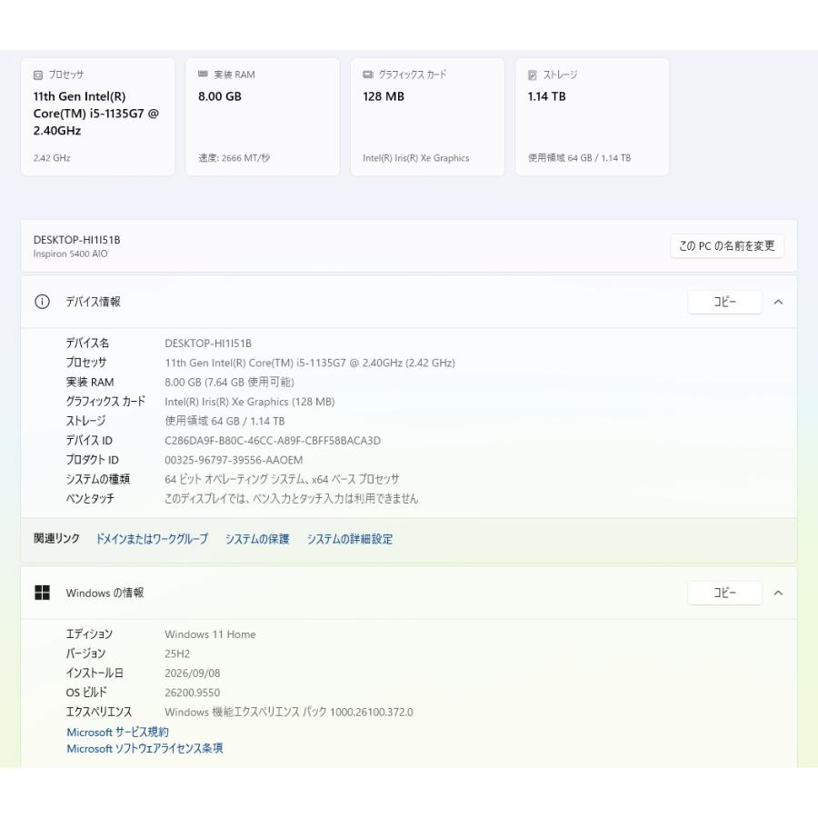
Task: Open ドメインまたはワークグループ link
Action: pyautogui.click(x=152, y=539)
